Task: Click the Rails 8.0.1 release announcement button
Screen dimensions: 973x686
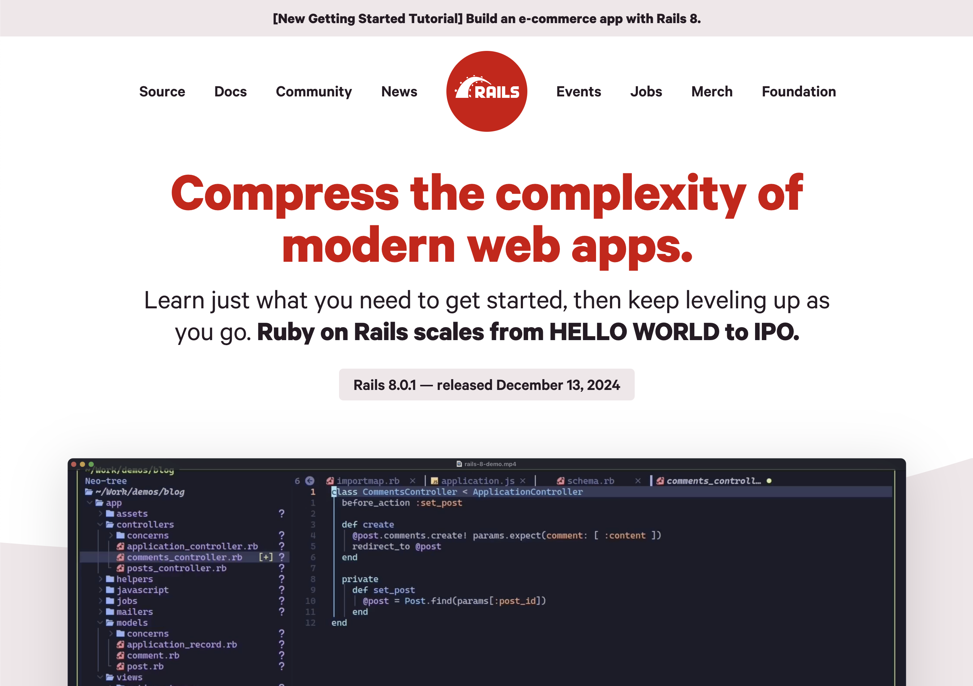Action: click(x=486, y=385)
